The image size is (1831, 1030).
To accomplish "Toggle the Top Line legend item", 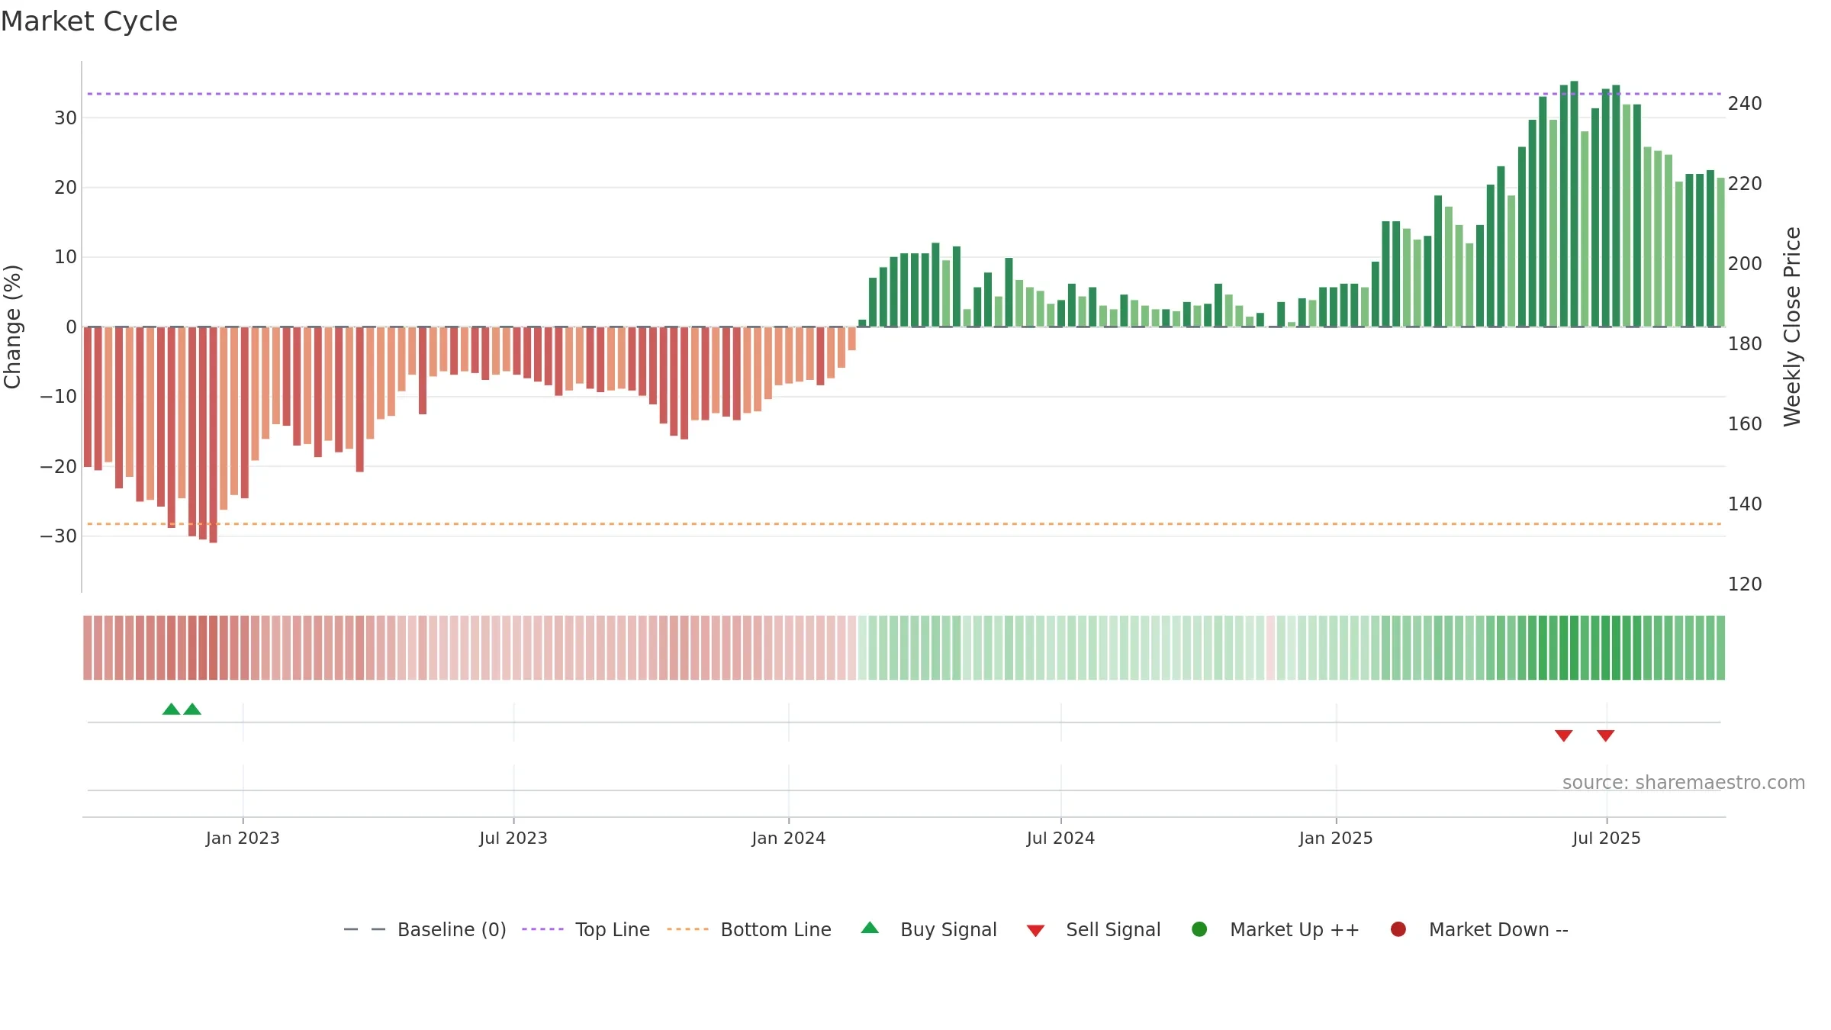I will click(x=586, y=929).
